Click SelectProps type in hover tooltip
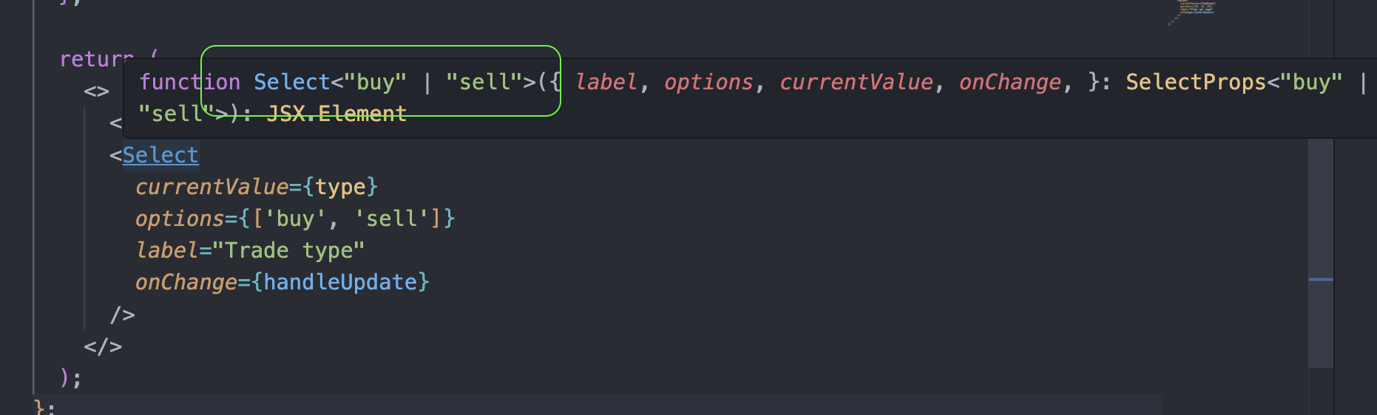This screenshot has width=1377, height=415. click(x=1196, y=82)
